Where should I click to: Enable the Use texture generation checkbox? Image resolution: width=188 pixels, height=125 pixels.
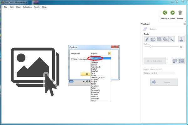tap(72, 59)
